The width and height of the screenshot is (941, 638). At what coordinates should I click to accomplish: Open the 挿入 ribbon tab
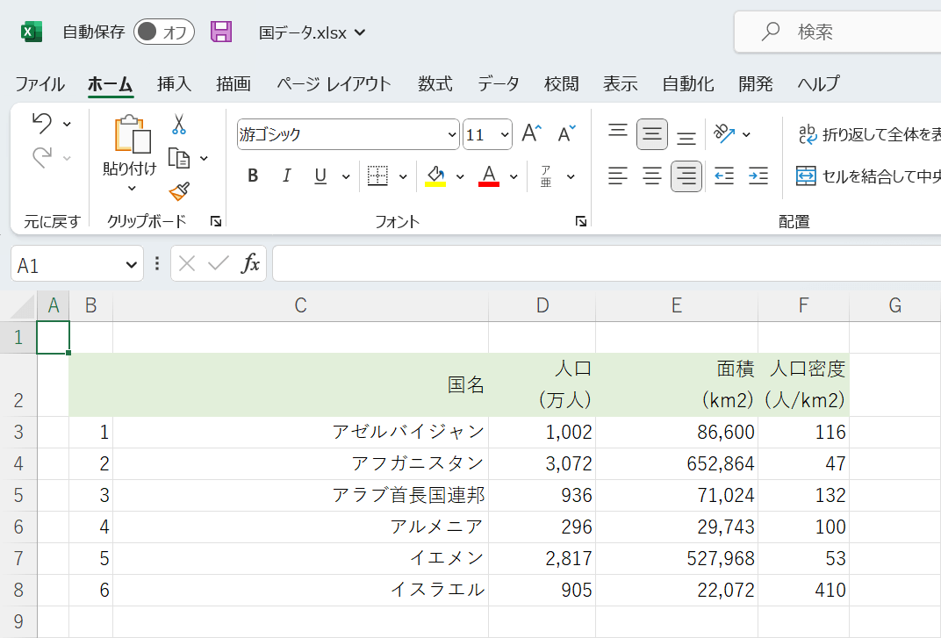174,84
